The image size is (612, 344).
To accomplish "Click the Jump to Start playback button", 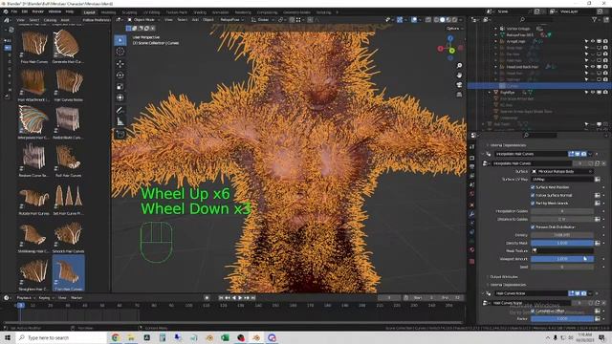I will 221,297.
